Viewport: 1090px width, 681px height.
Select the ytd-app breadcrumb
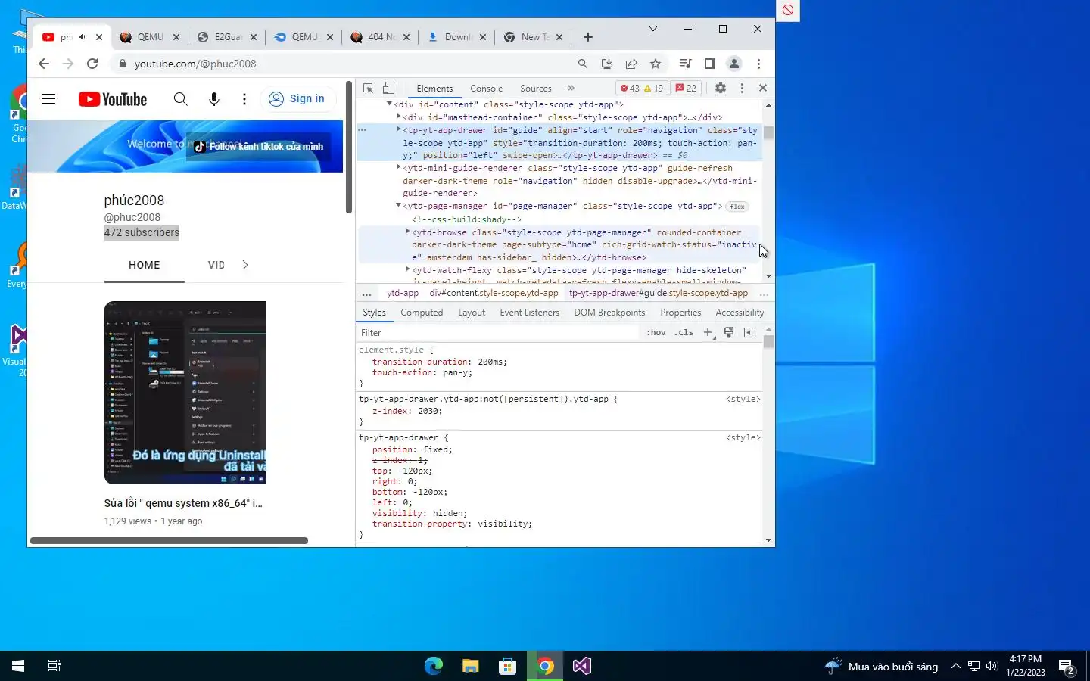click(403, 293)
